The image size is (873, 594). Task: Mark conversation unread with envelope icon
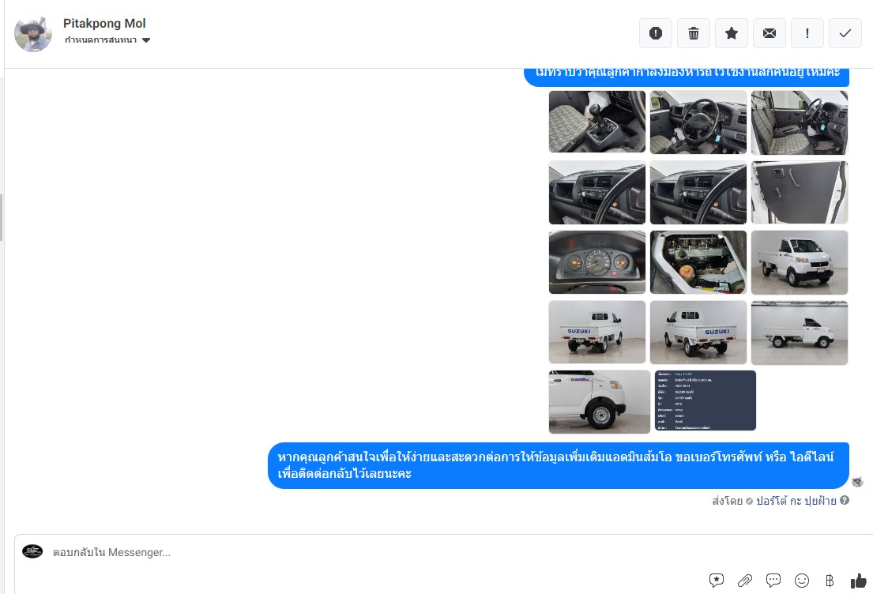click(x=769, y=33)
